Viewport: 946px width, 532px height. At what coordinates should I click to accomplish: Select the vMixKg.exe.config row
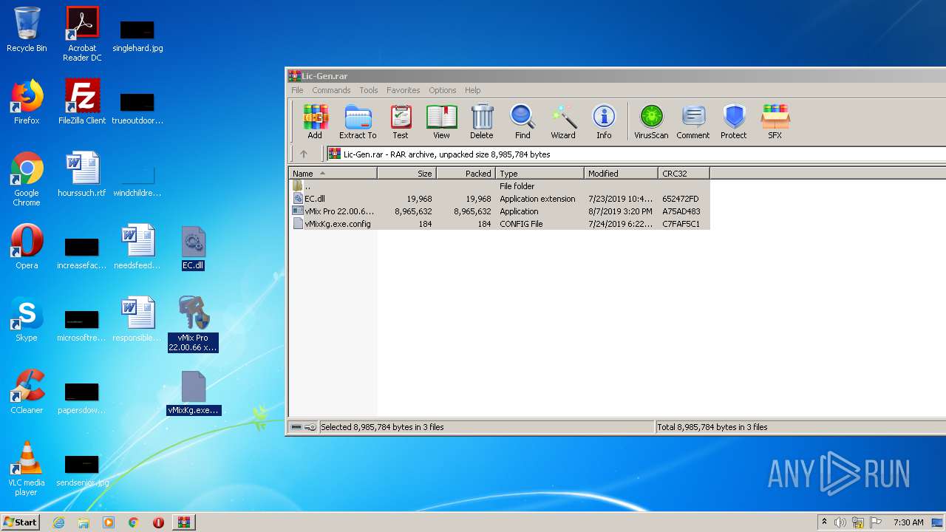click(x=499, y=224)
